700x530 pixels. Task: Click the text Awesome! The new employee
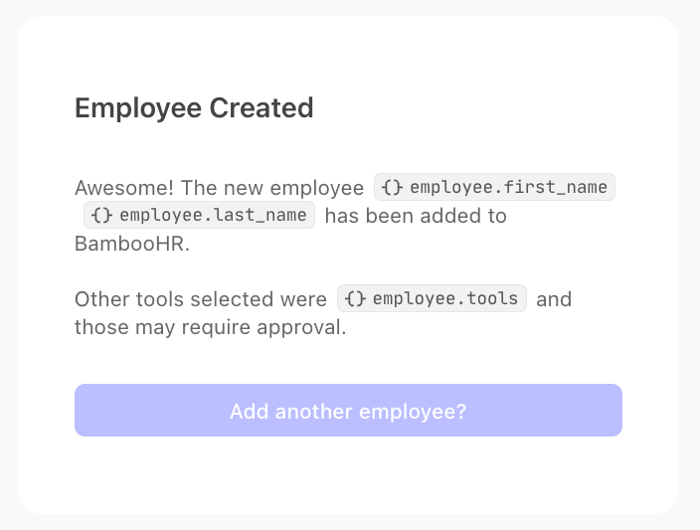219,188
